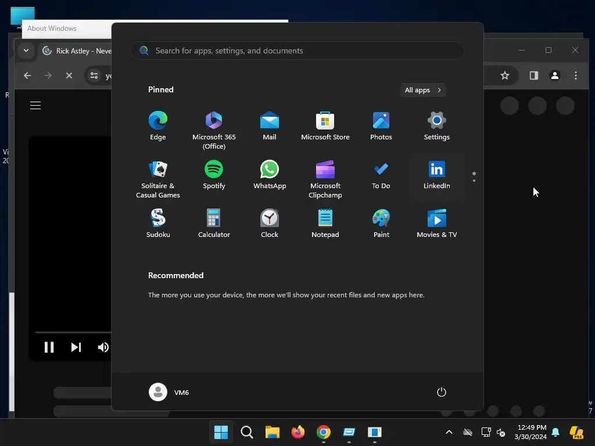Open the Chrome profile button
The image size is (595, 446).
(555, 75)
